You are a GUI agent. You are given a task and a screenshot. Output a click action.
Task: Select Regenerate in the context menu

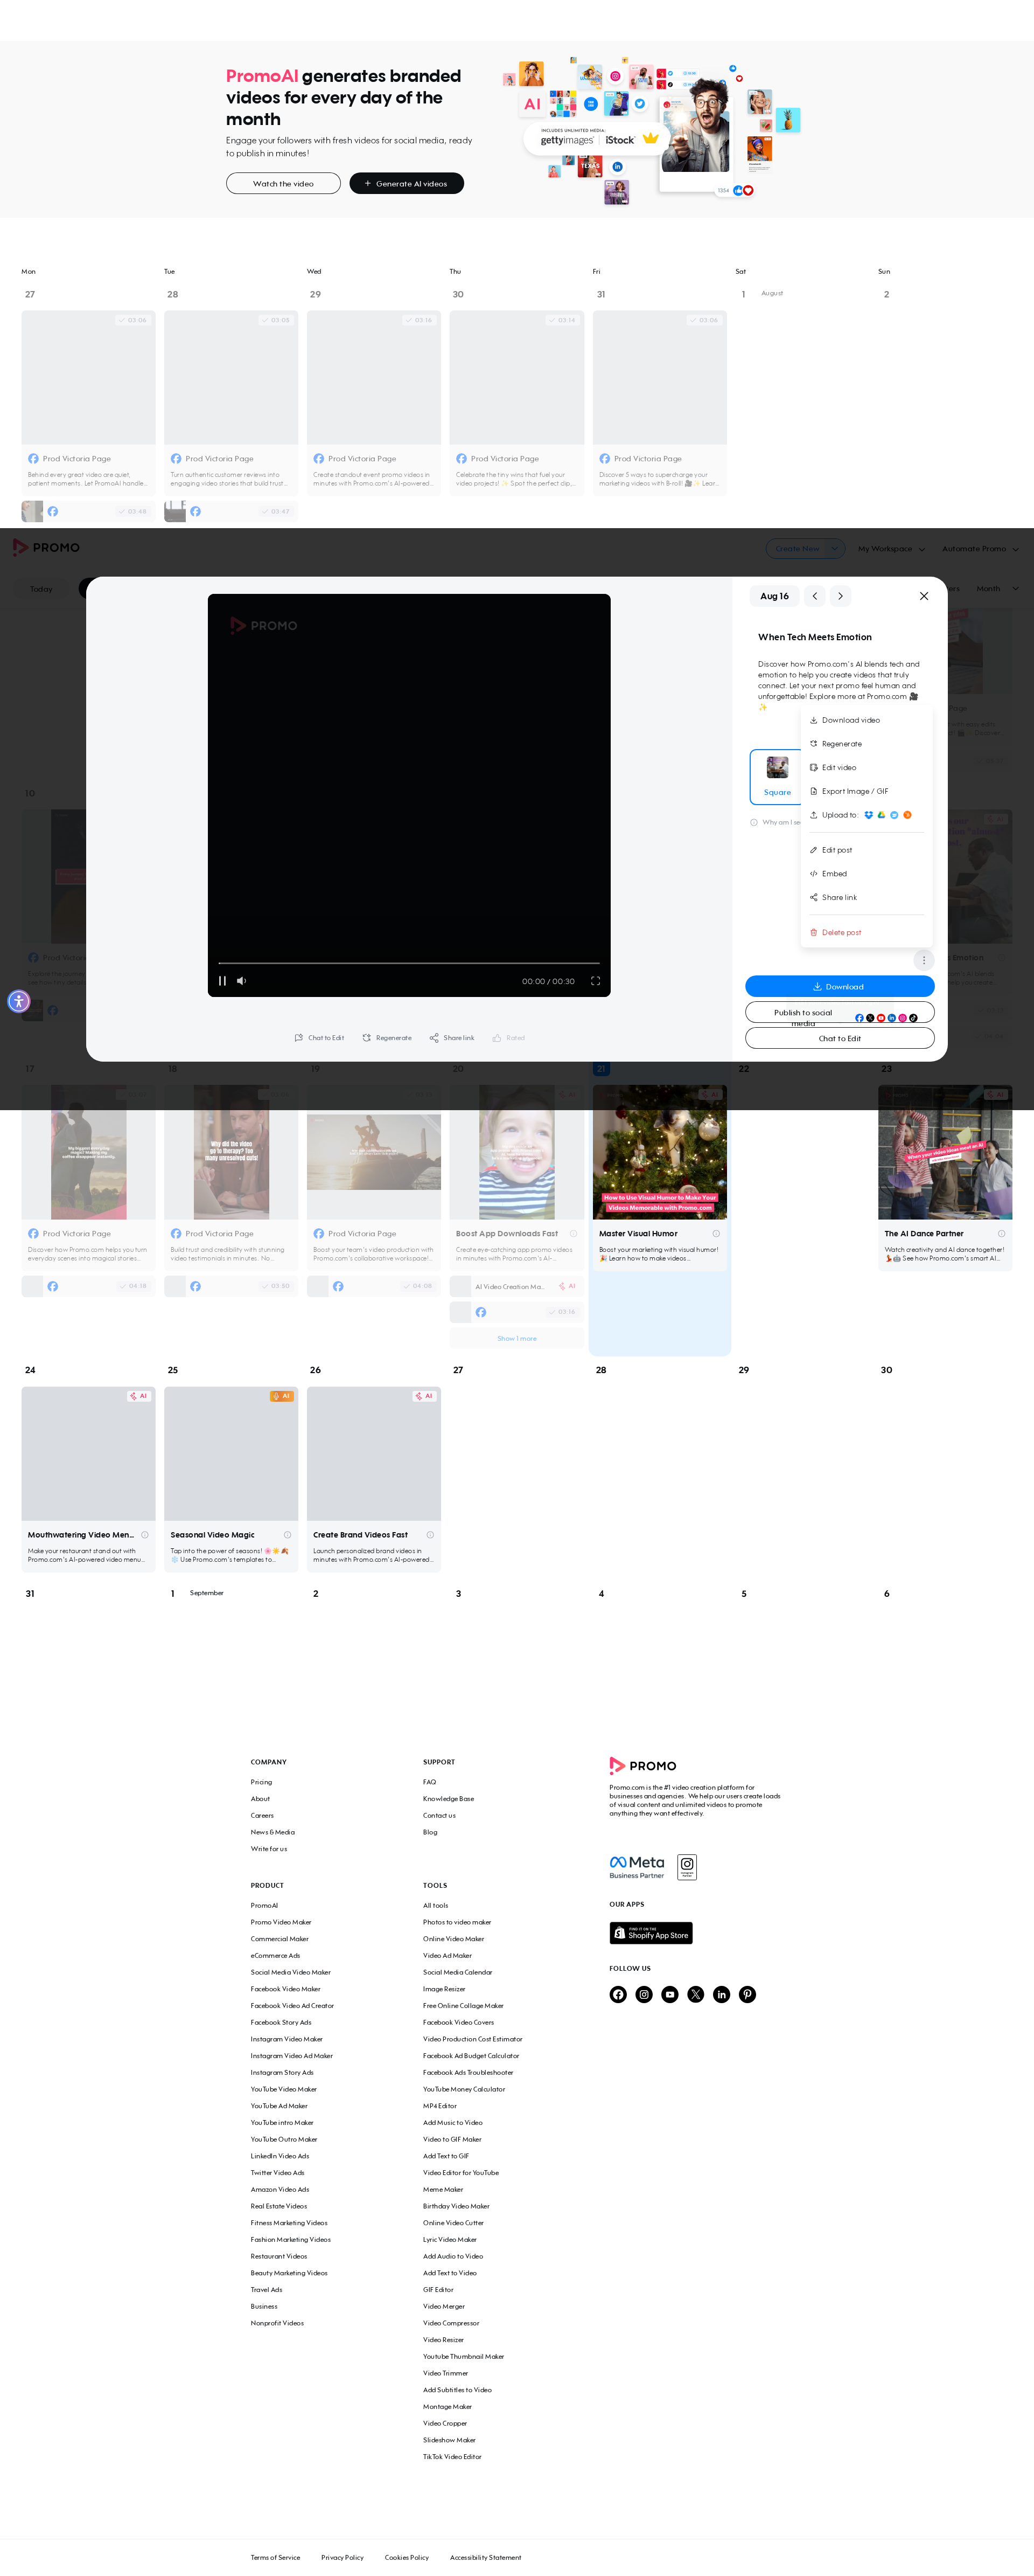point(866,744)
